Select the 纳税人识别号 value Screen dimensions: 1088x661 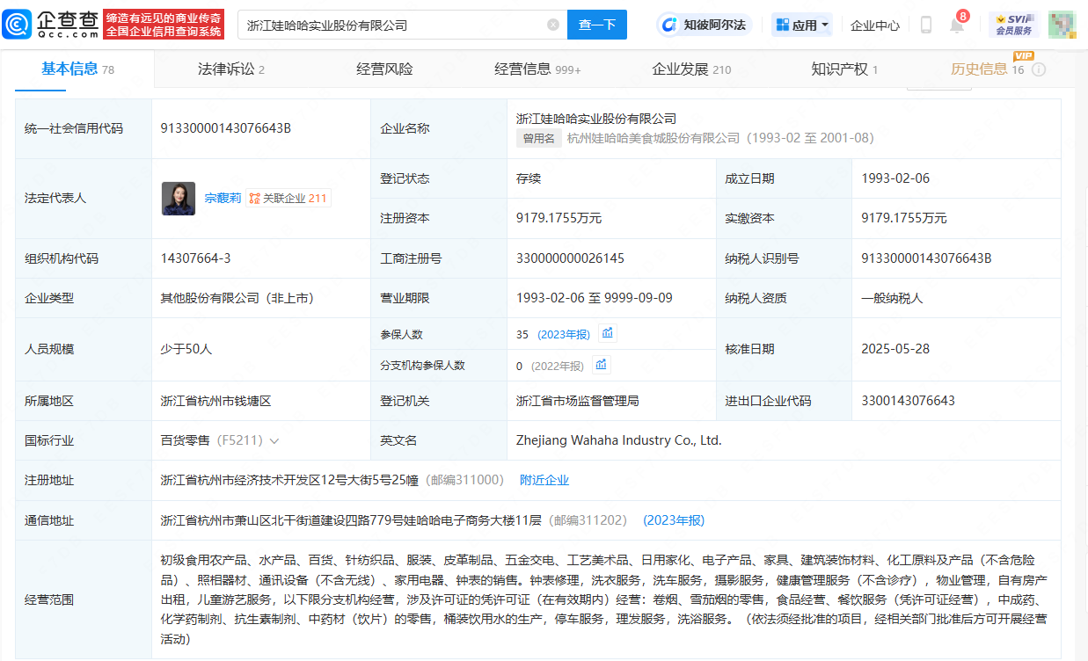coord(926,258)
